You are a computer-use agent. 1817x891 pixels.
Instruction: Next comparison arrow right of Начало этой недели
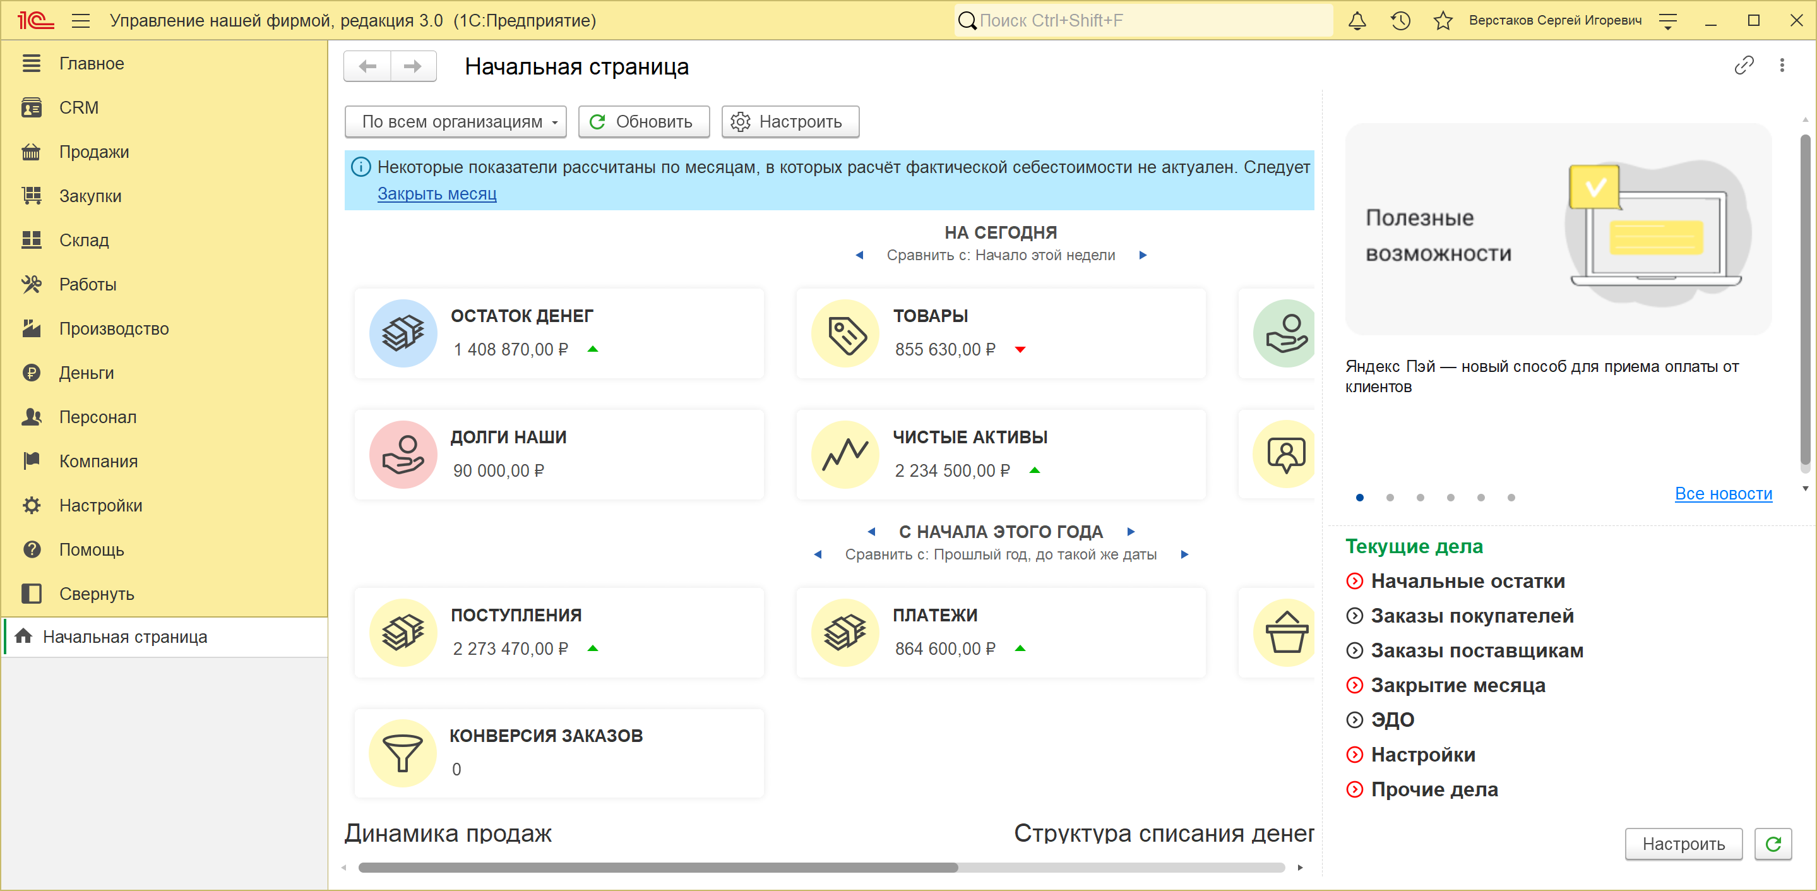[1143, 255]
